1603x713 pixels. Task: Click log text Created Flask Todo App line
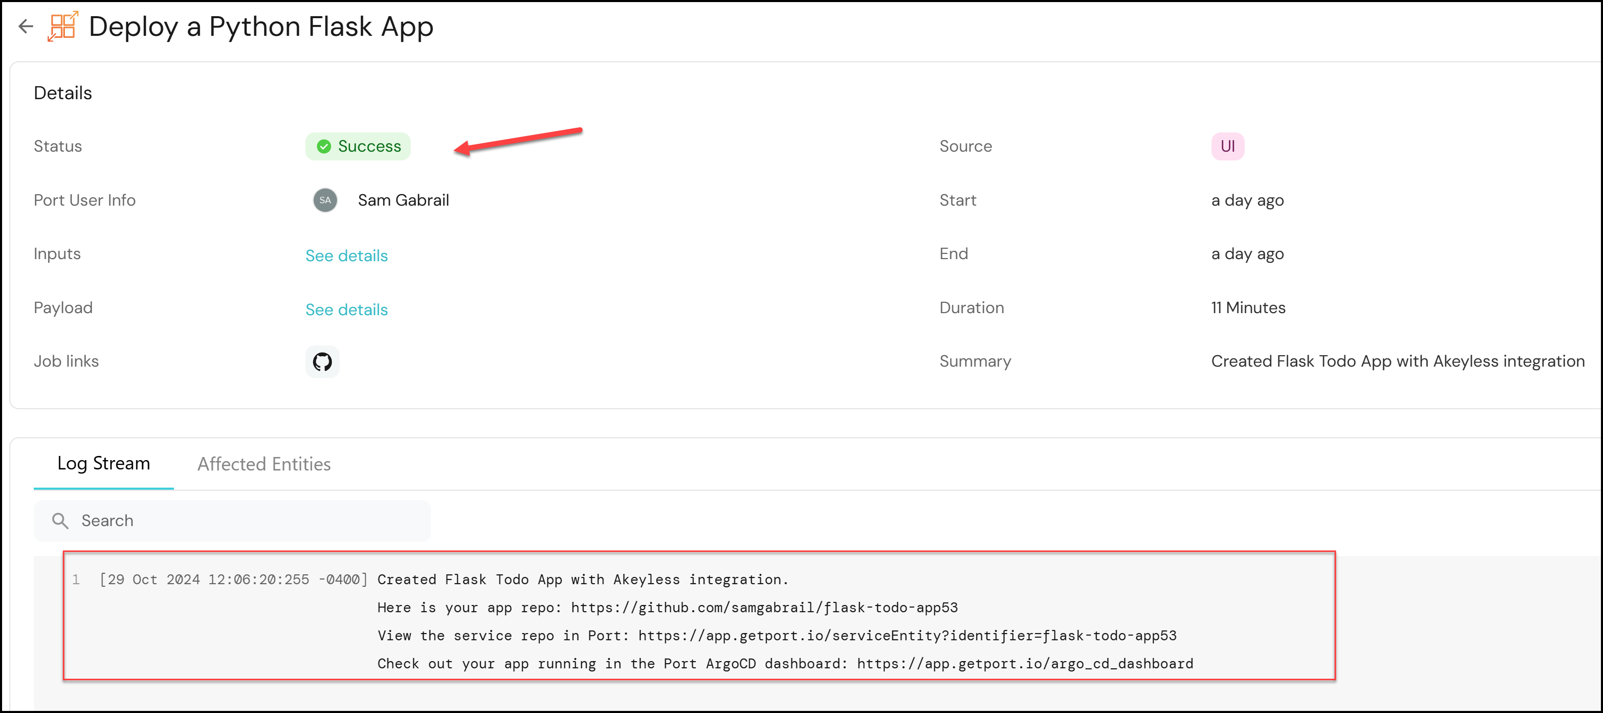(583, 579)
